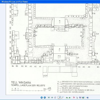Open the Help button

(87, 97)
